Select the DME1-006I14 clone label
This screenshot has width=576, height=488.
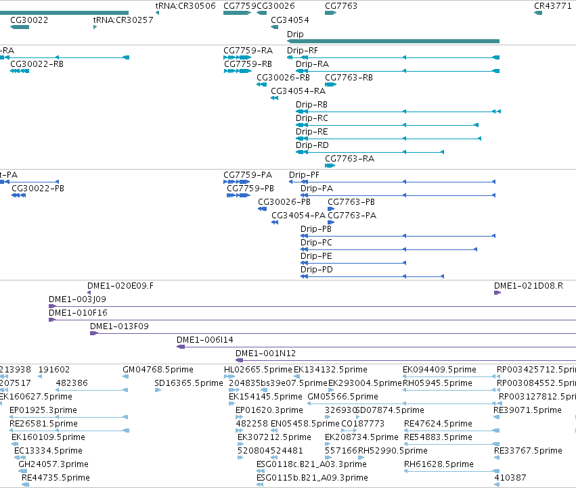(x=205, y=340)
